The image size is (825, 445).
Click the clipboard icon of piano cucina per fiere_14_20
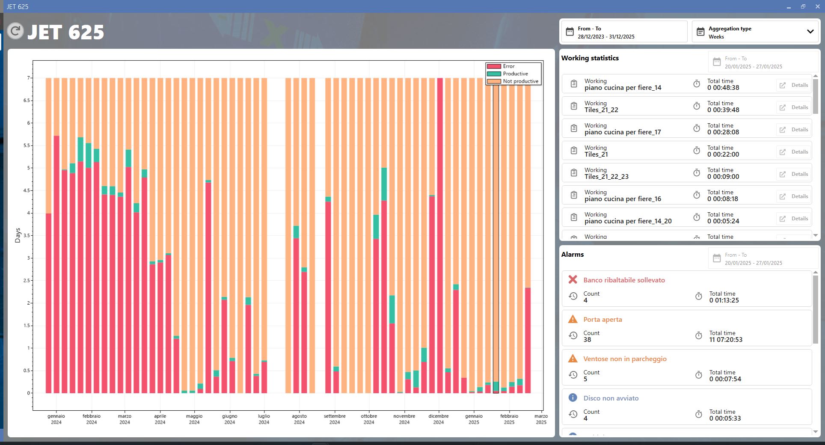pyautogui.click(x=574, y=217)
